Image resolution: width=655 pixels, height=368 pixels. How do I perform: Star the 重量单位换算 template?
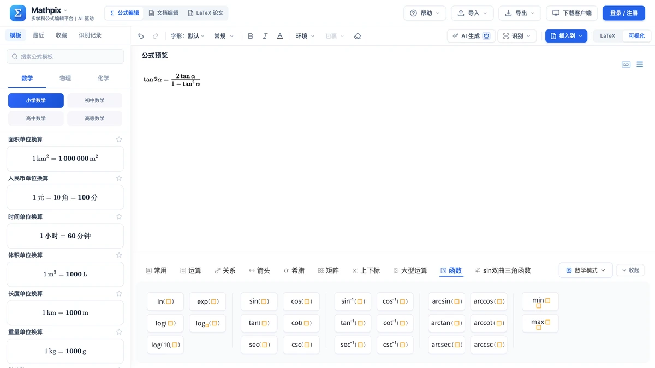[x=119, y=332]
